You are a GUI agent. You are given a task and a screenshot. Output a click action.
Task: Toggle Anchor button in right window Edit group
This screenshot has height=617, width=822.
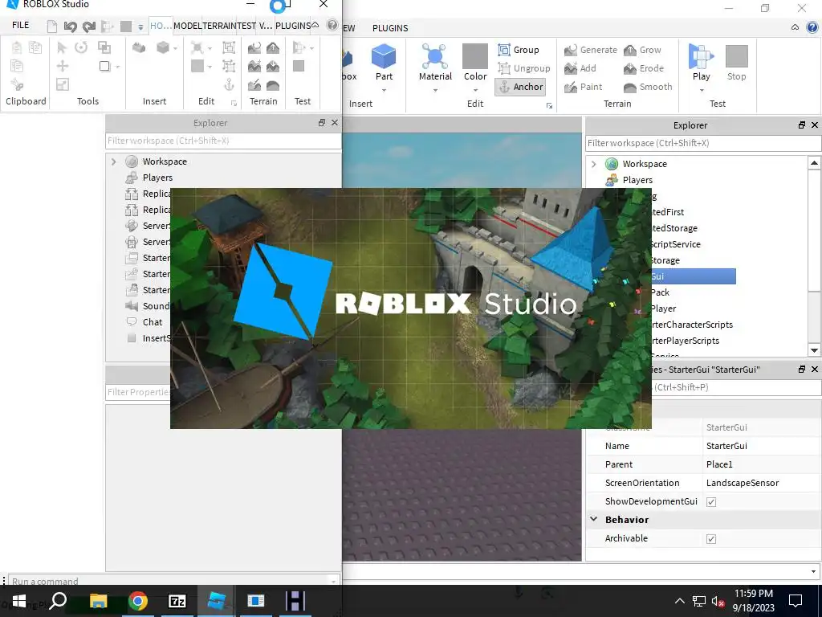pos(520,87)
